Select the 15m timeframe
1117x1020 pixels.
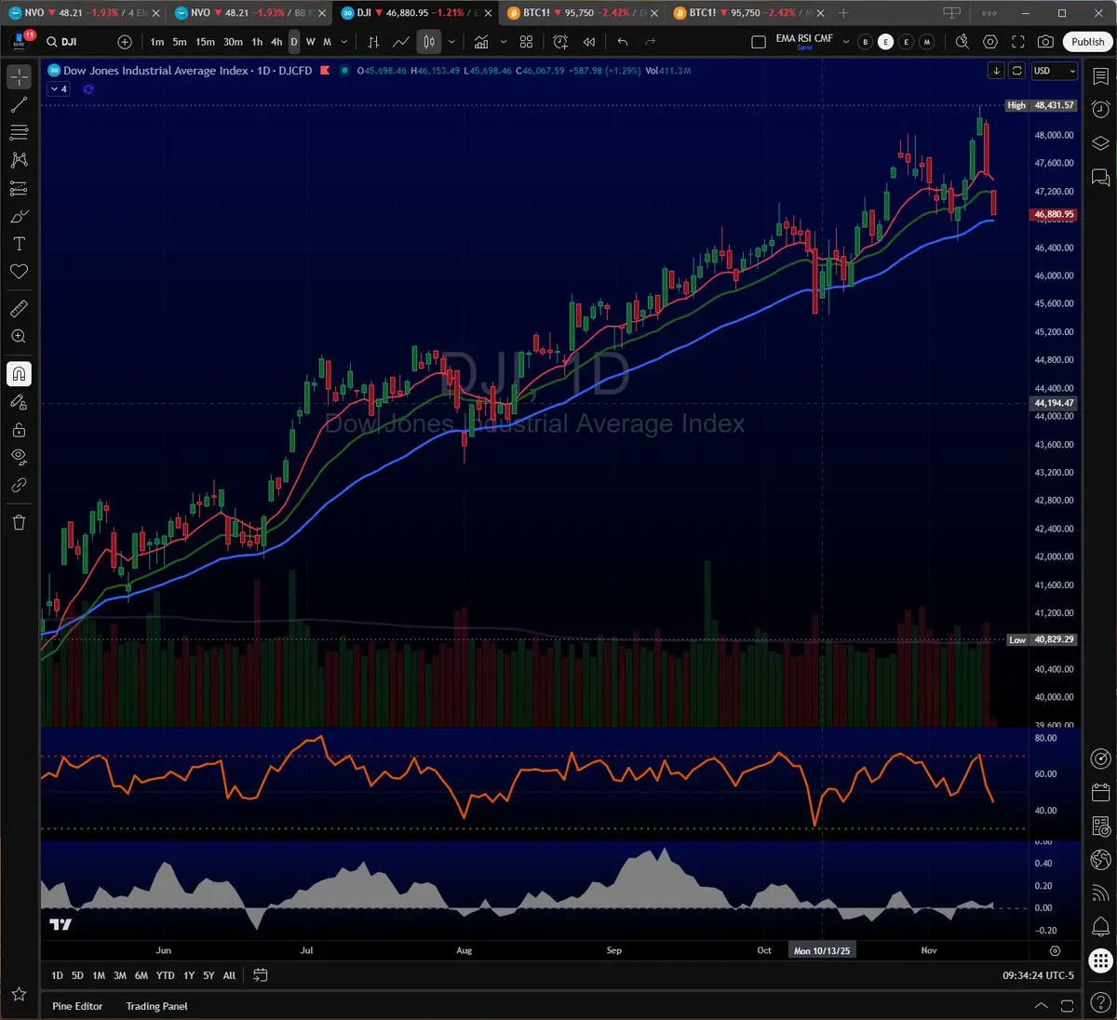206,42
